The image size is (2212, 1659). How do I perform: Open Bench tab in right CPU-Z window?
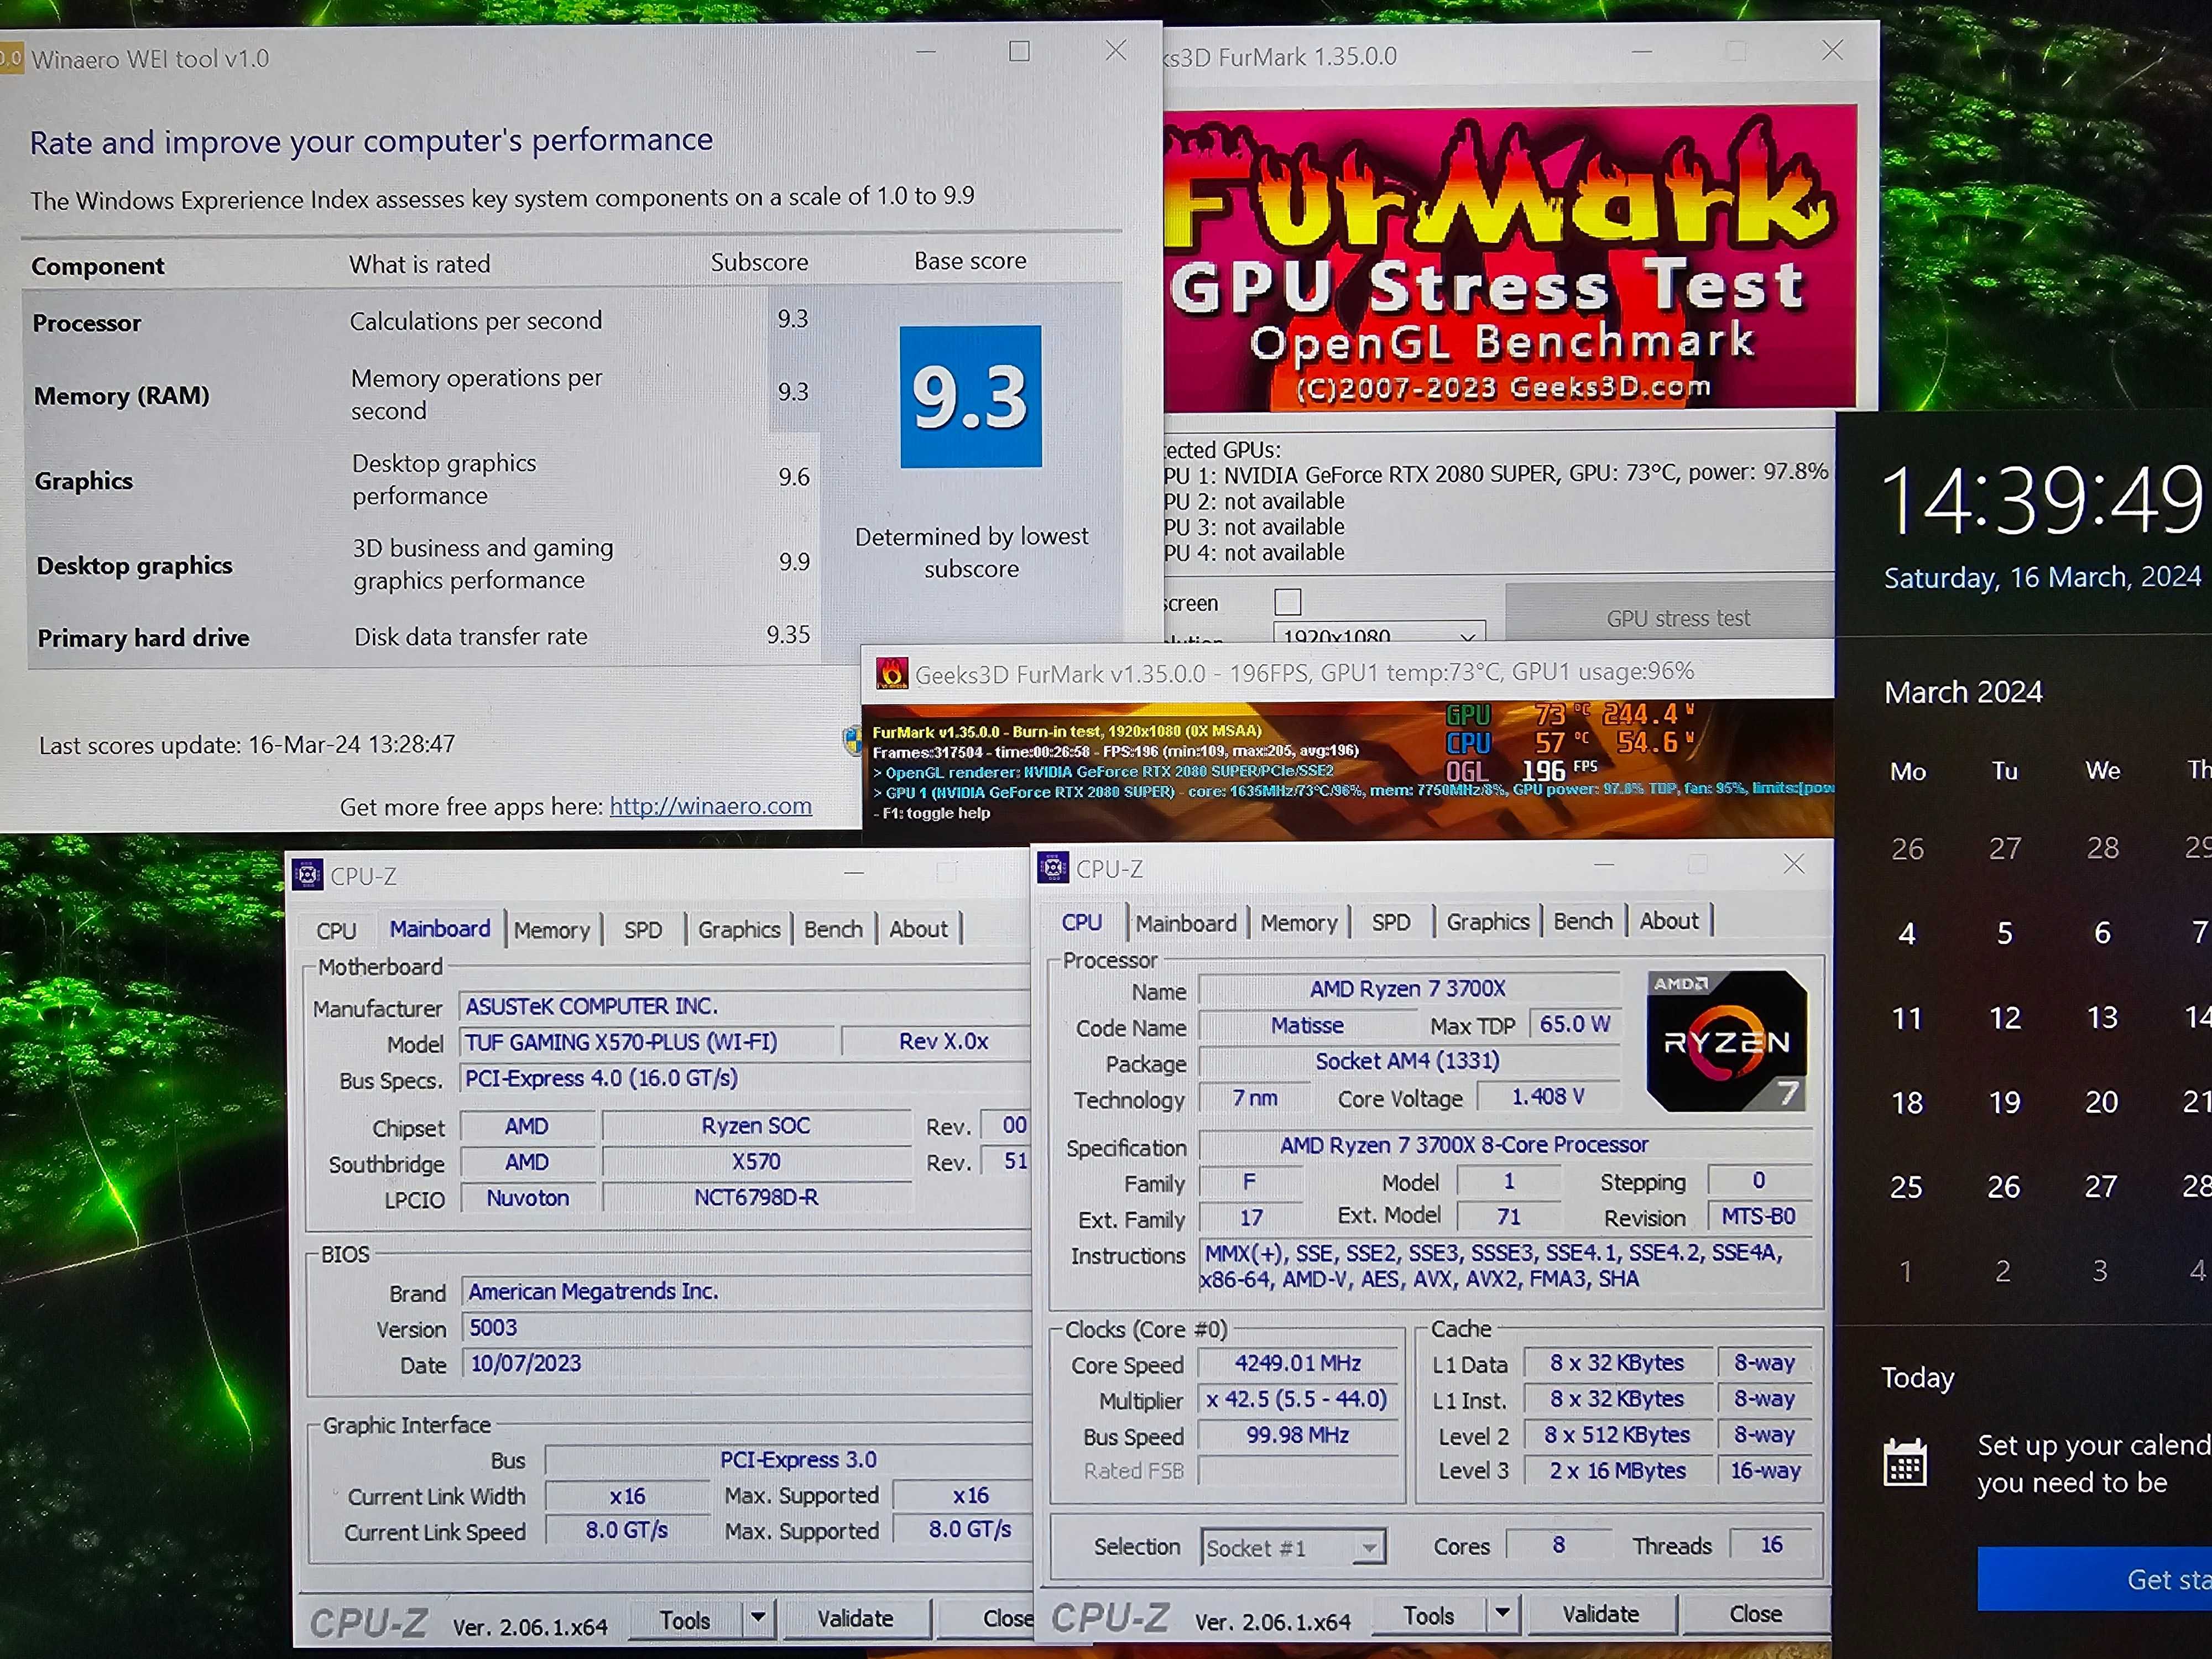point(1582,921)
